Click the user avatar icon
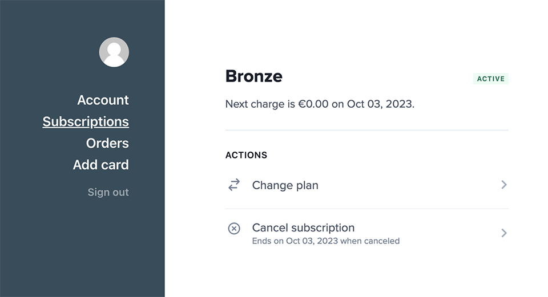The height and width of the screenshot is (297, 548). (x=114, y=52)
